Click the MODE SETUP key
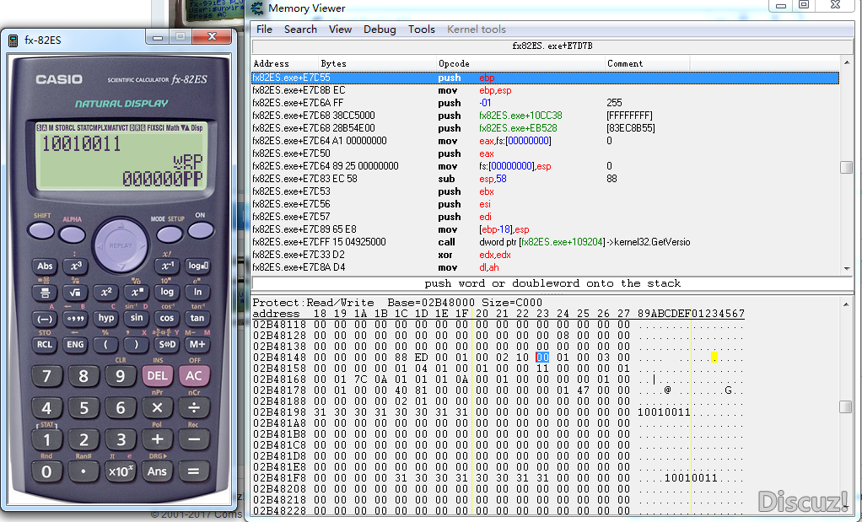This screenshot has width=862, height=522. pyautogui.click(x=170, y=234)
